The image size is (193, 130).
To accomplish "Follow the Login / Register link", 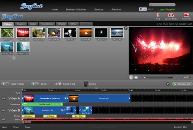I will (x=167, y=9).
